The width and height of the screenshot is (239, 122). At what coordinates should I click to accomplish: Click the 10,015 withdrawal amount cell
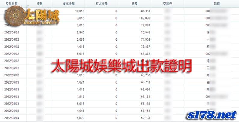(x=80, y=11)
